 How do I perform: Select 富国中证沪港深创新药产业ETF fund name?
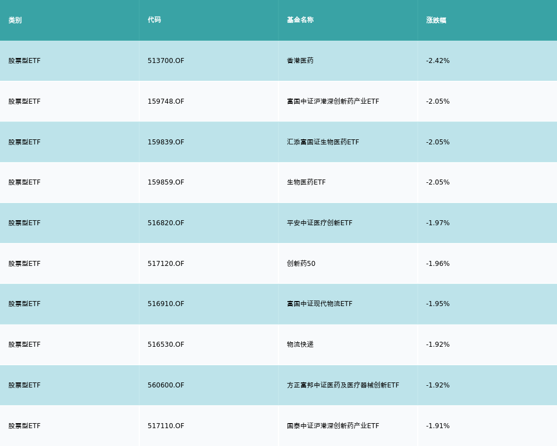pos(333,101)
